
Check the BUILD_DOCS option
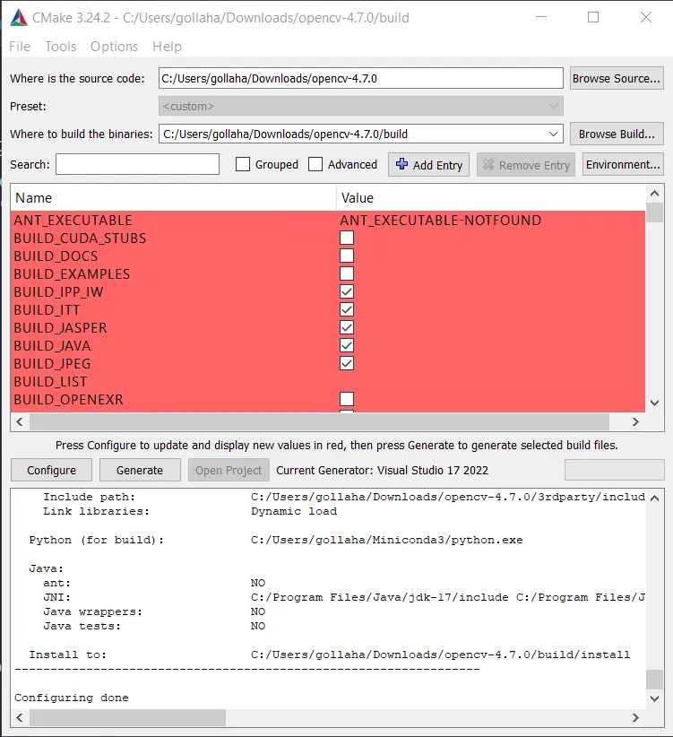pyautogui.click(x=347, y=256)
